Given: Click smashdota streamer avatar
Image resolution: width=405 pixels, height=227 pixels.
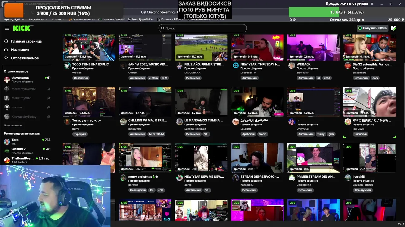Looking at the screenshot, I should coord(348,66).
